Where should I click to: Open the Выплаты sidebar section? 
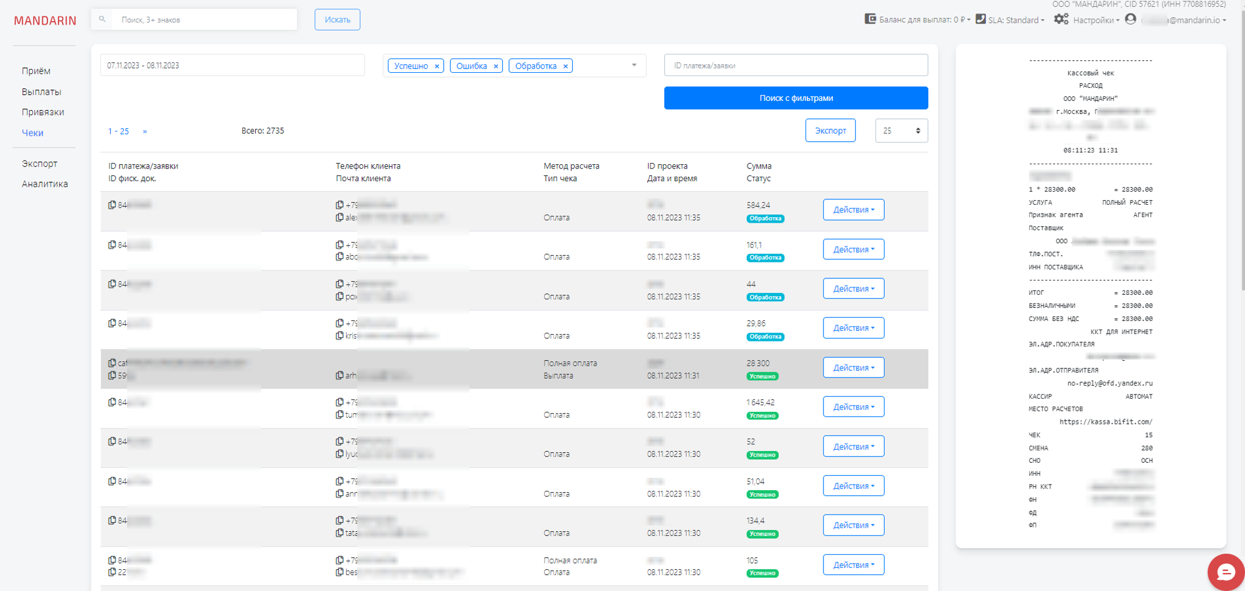pyautogui.click(x=42, y=91)
